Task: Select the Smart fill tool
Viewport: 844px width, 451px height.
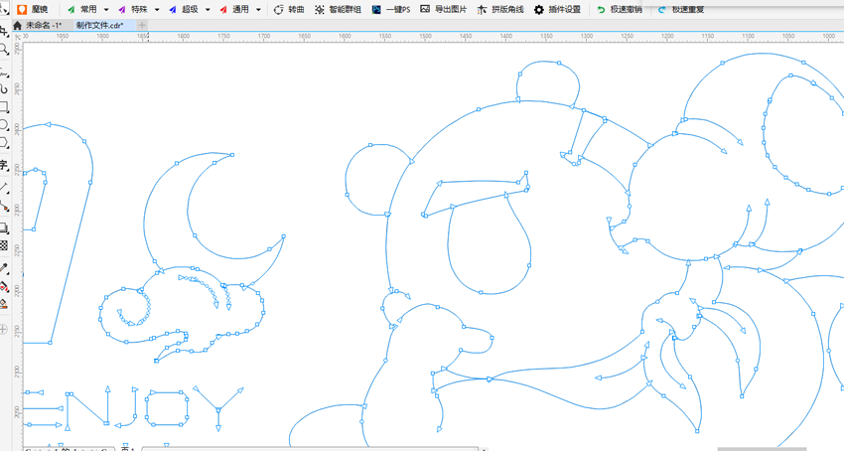Action: (x=4, y=304)
